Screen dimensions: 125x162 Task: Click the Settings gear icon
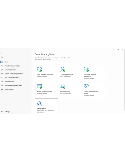tap(2, 112)
